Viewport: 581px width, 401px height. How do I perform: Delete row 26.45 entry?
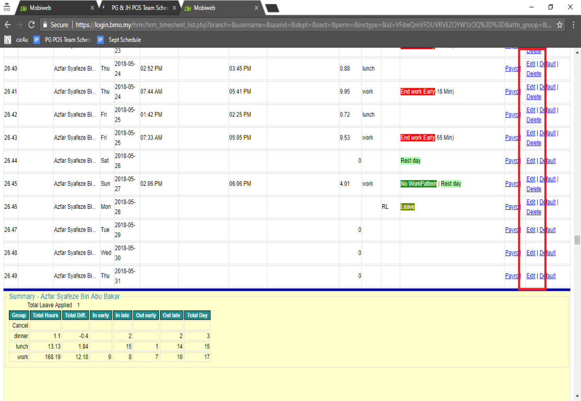pos(533,188)
